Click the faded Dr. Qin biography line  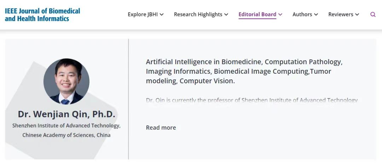[x=252, y=100]
